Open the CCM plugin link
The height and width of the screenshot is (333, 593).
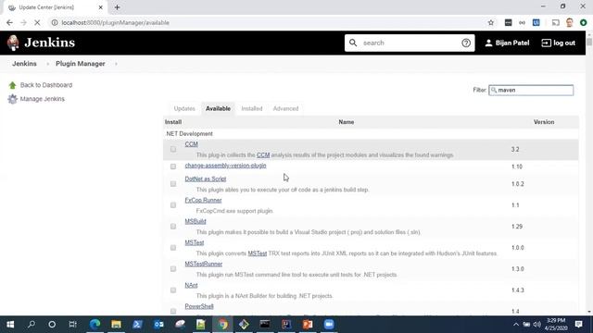pos(192,144)
